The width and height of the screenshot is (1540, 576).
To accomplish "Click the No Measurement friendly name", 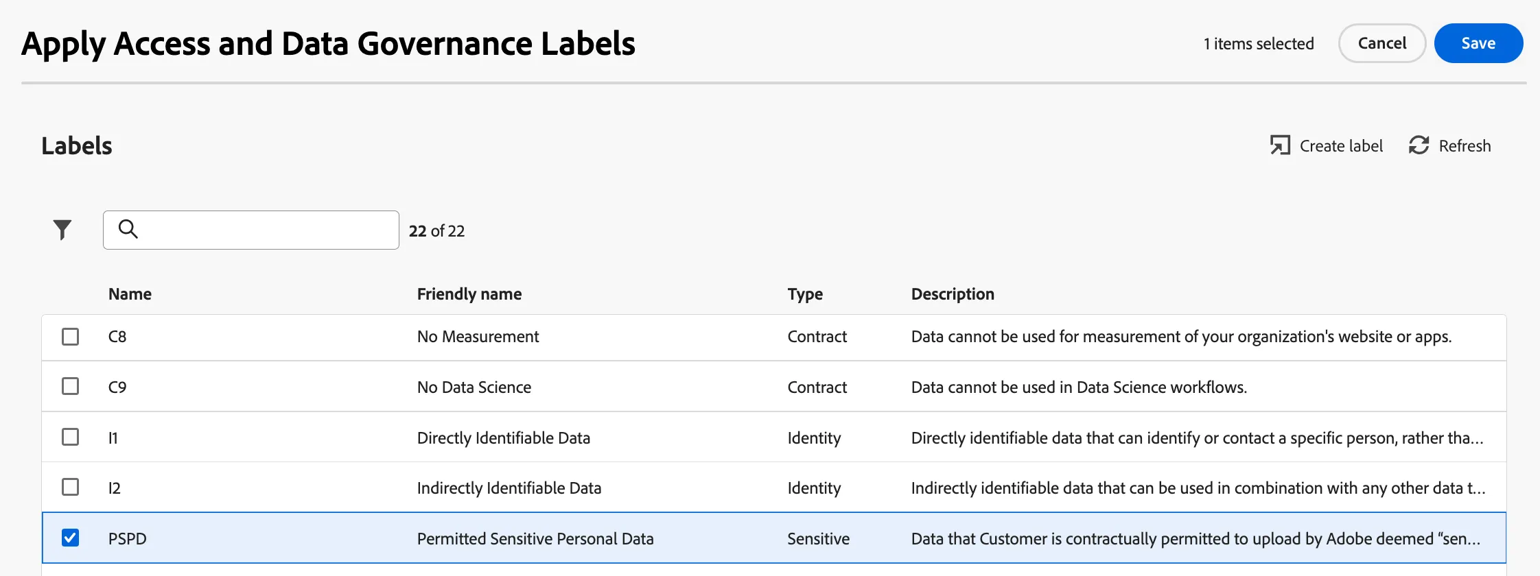I will [x=478, y=337].
